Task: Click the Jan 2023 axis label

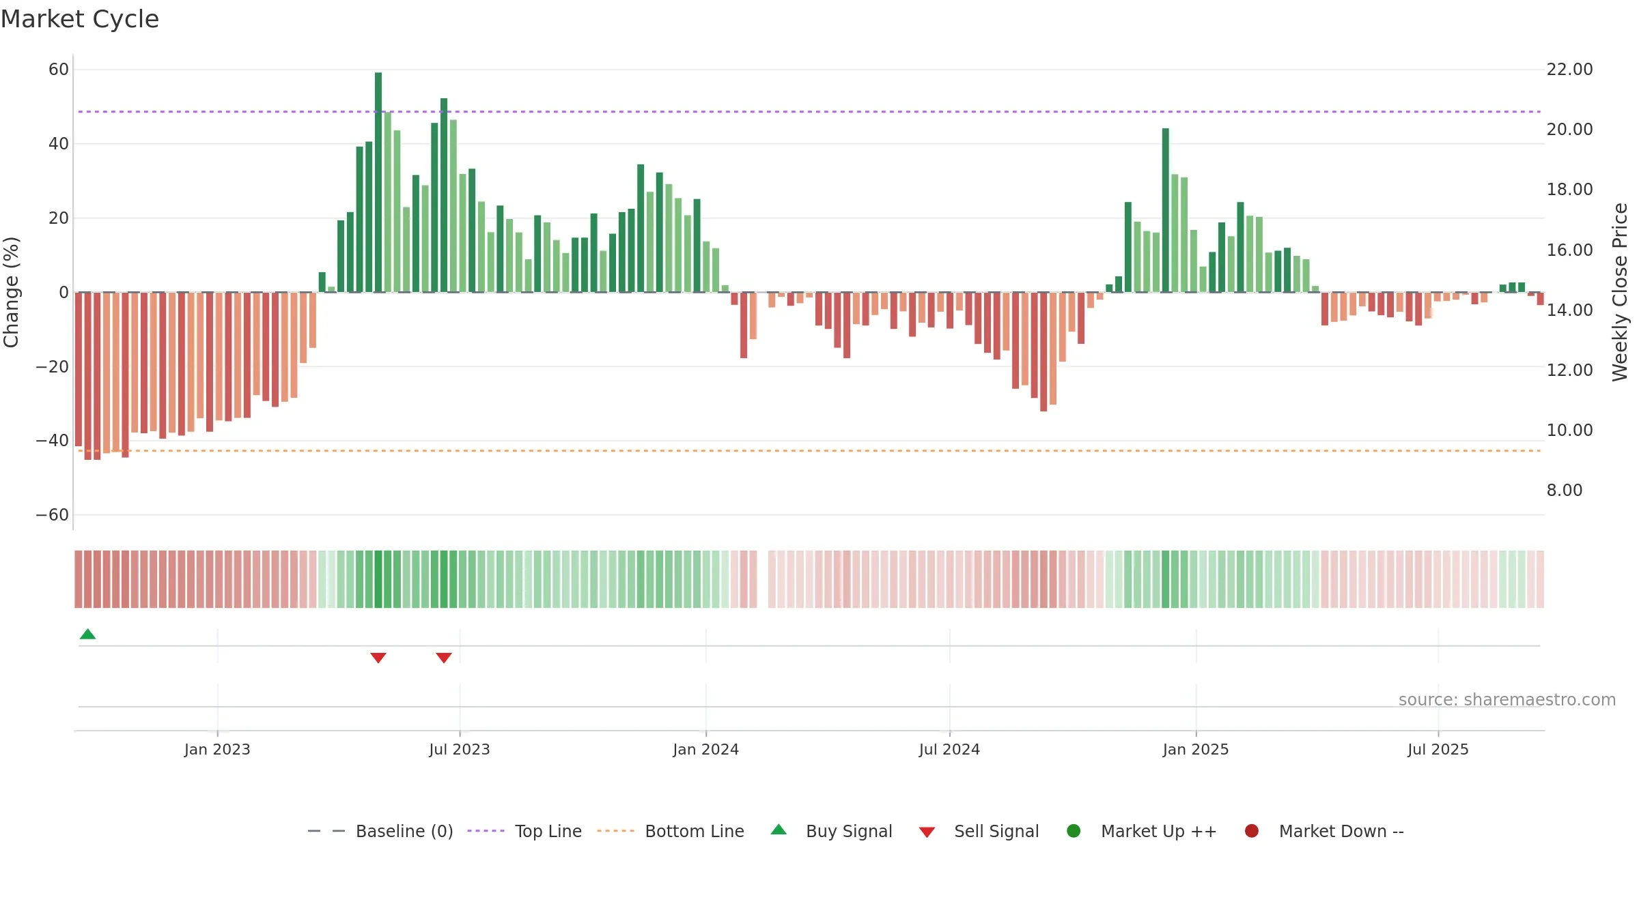Action: pos(217,749)
